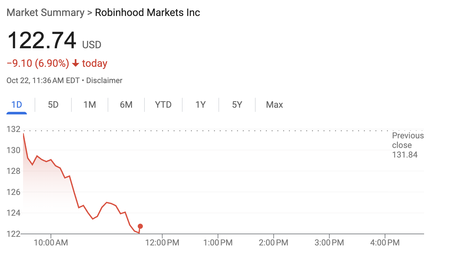Switch to the 1M chart view
Screen dimensions: 451x255
tap(90, 104)
